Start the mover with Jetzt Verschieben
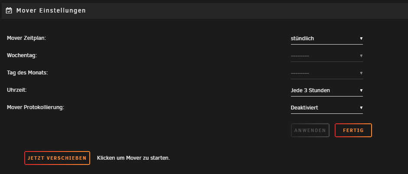Screen dimensions: 408x174 [x=57, y=158]
